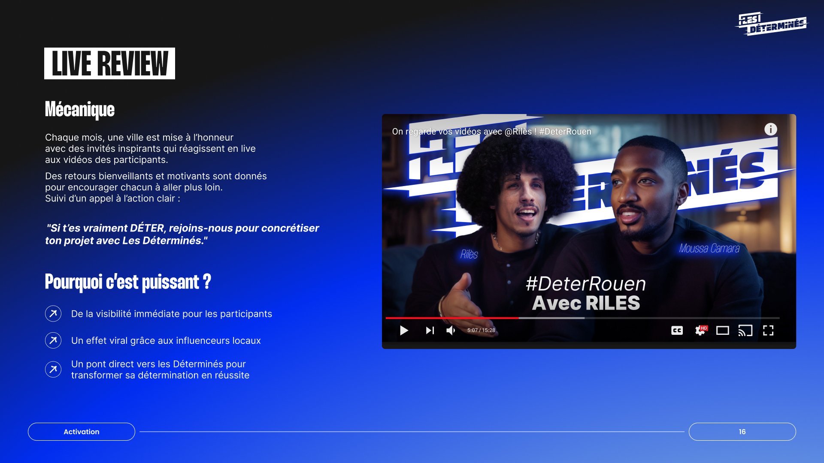The height and width of the screenshot is (463, 824).
Task: Mute the video volume speaker icon
Action: coord(451,331)
